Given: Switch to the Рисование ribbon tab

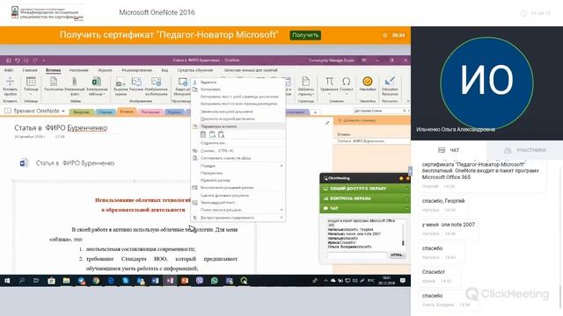Looking at the screenshot, I should click(78, 70).
